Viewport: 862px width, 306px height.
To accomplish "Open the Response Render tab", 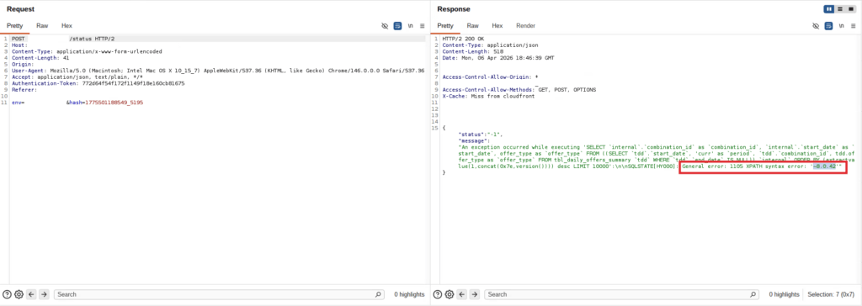I will pos(525,26).
